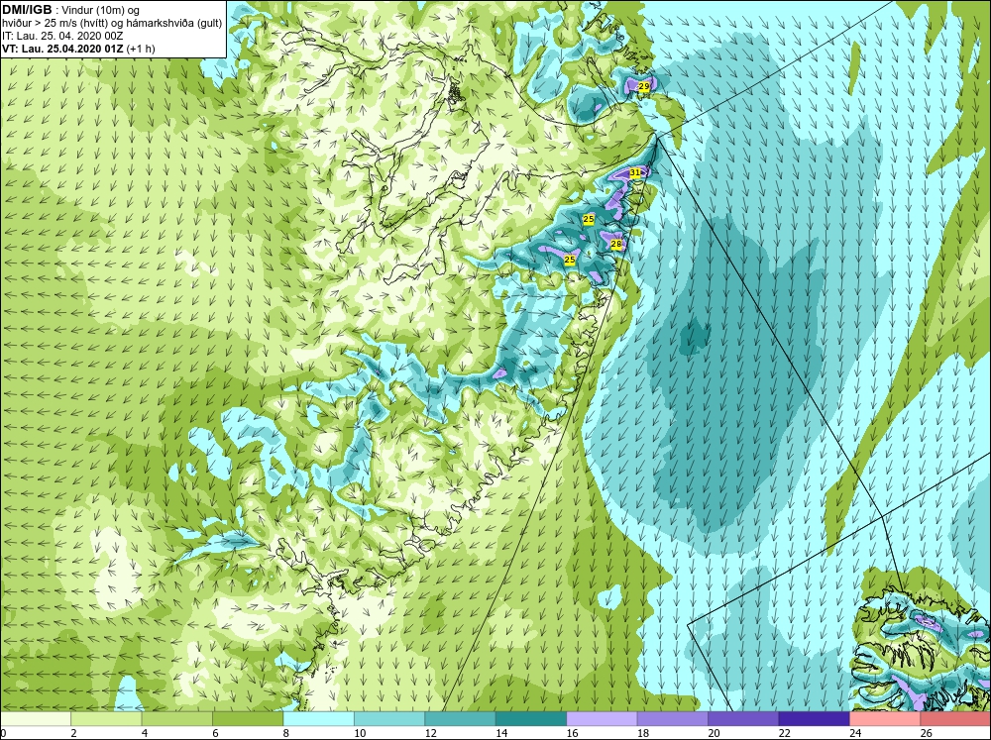Select the 2–4 m/s light green swatch
Image resolution: width=991 pixels, height=740 pixels.
106,718
